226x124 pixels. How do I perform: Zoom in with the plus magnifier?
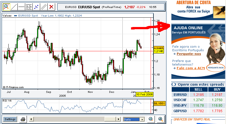161,119
